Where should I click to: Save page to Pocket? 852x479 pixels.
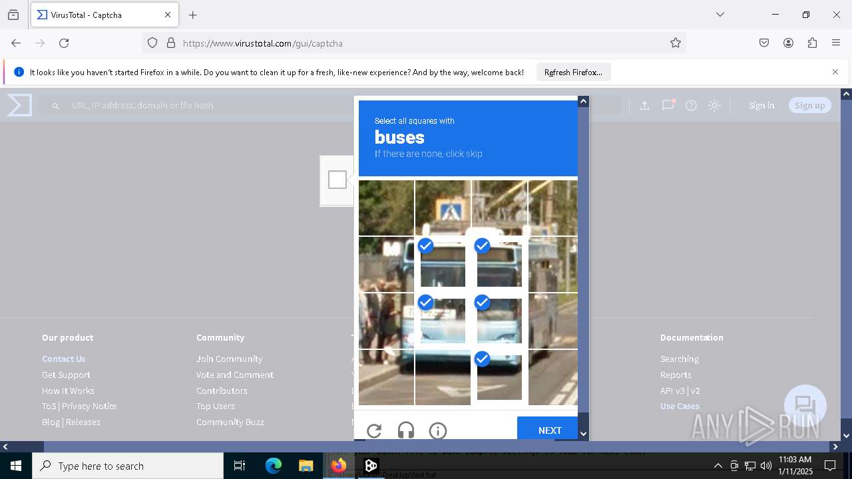764,43
